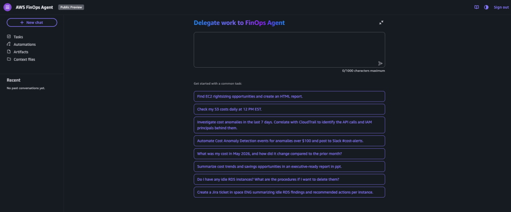Choose the Create a Jira ticket suggestion
Screen dimensions: 511x212
point(289,192)
